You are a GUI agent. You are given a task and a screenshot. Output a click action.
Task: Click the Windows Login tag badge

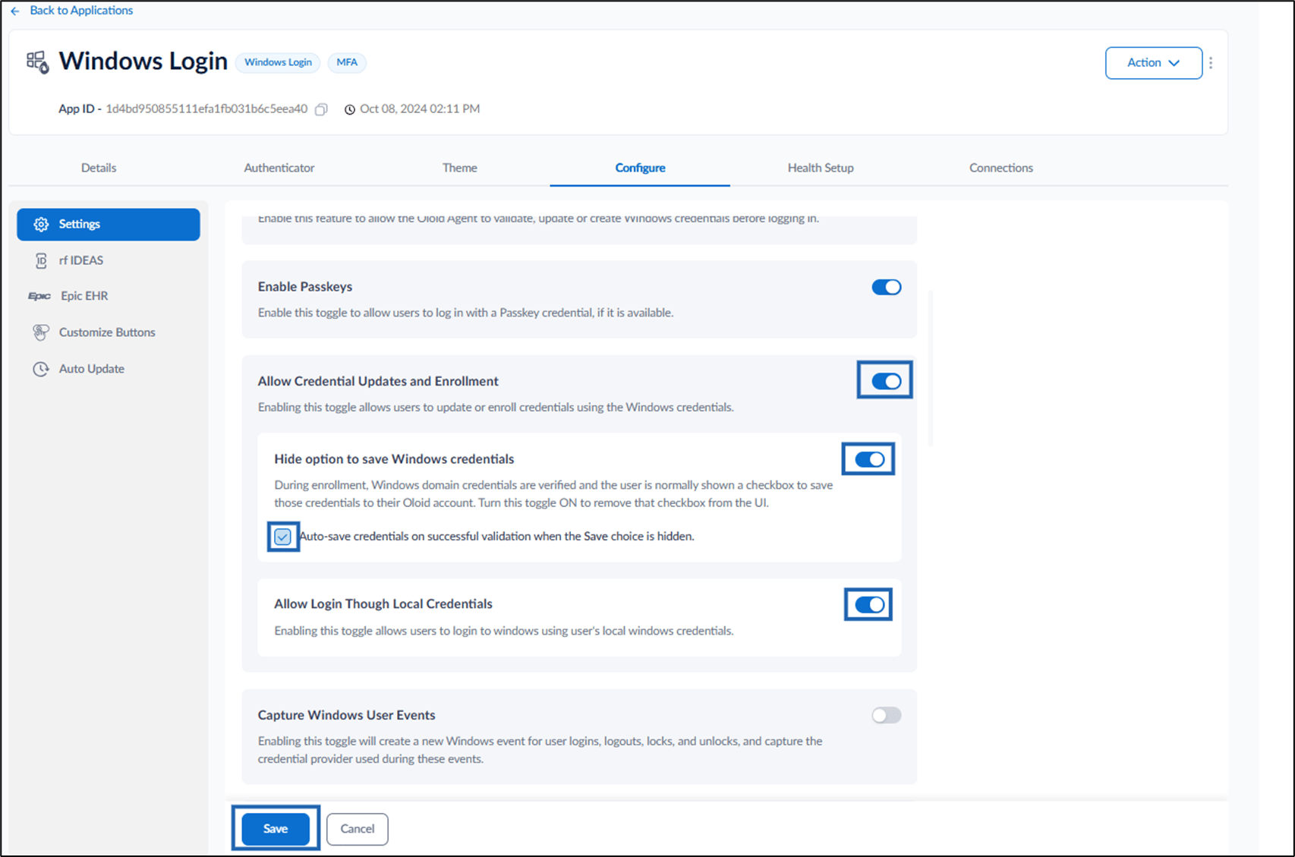coord(278,62)
